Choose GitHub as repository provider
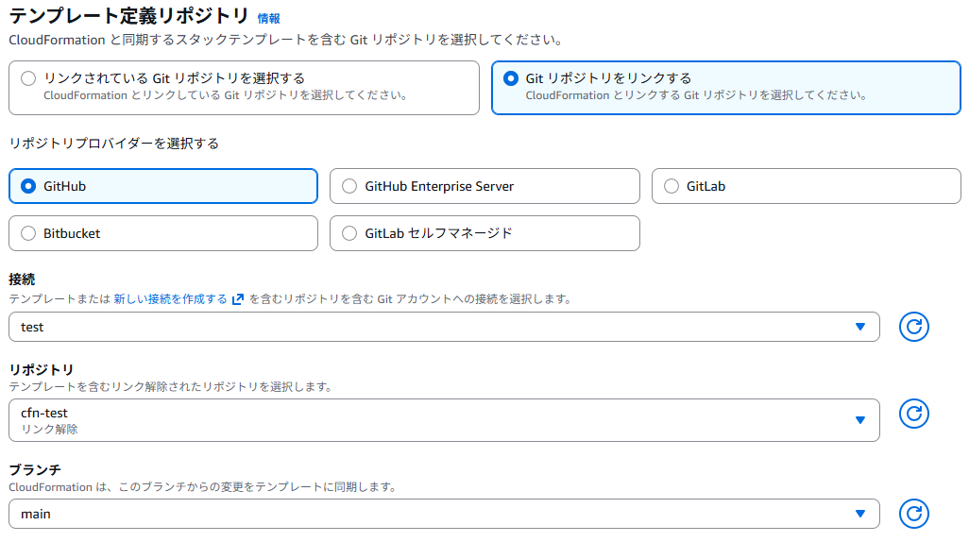The image size is (969, 542). (163, 186)
